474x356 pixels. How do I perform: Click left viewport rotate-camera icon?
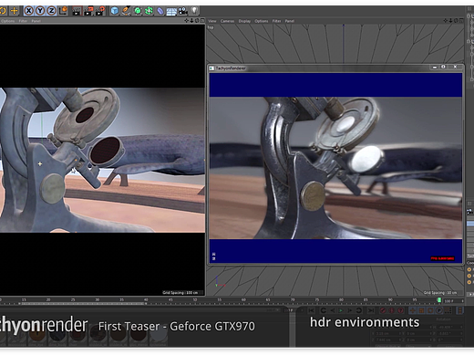[x=197, y=21]
